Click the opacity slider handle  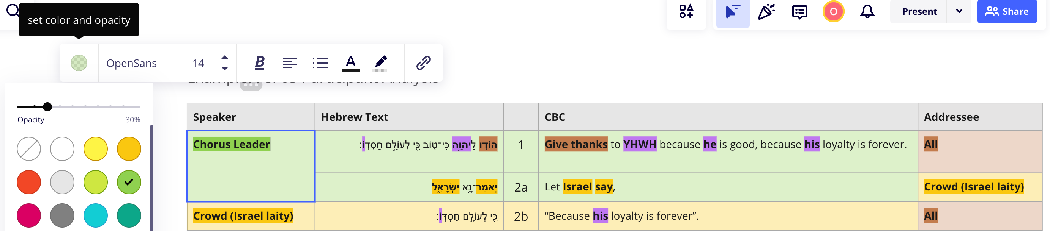click(48, 106)
